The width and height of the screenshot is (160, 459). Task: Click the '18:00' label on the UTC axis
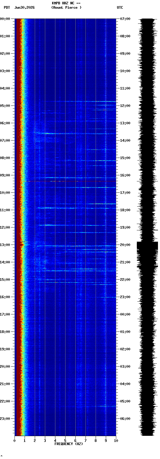click(125, 210)
